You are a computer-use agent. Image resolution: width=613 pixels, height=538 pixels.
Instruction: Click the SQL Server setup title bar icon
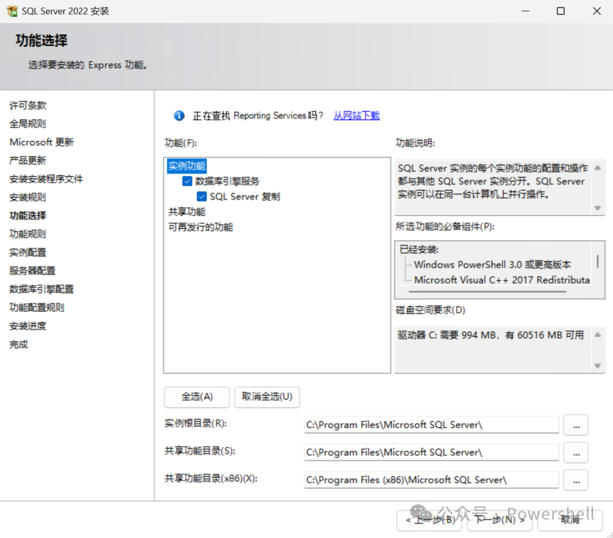coord(12,11)
